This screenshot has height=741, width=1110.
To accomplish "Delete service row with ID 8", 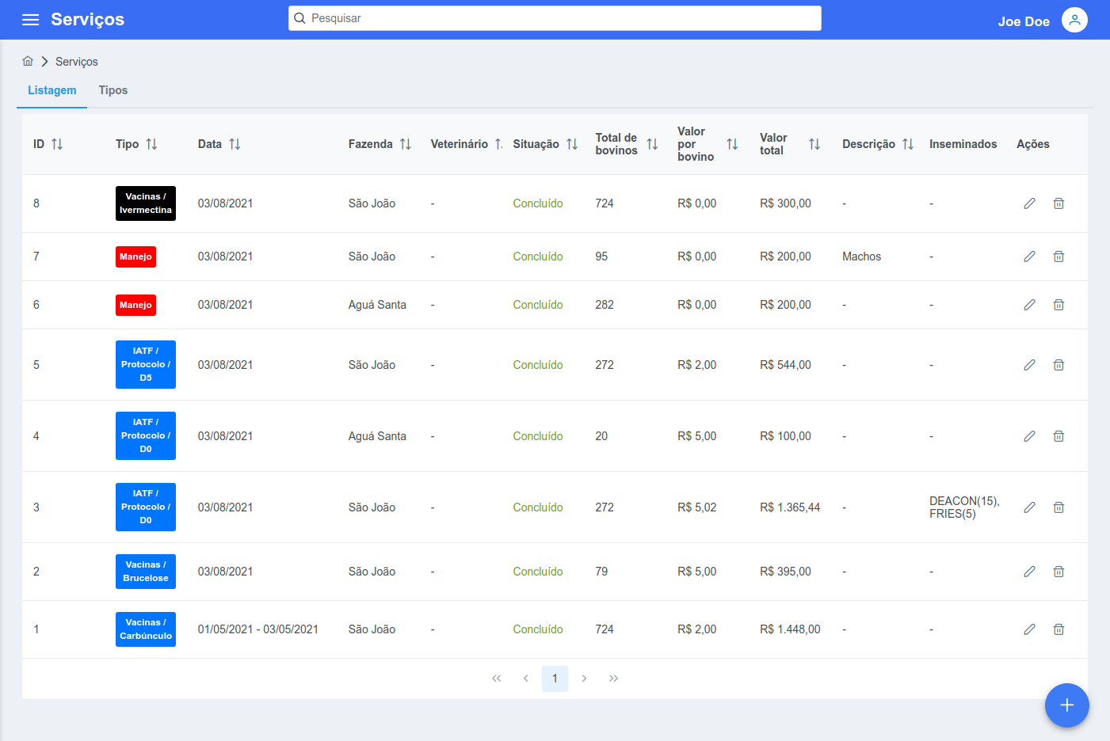I will click(x=1059, y=203).
